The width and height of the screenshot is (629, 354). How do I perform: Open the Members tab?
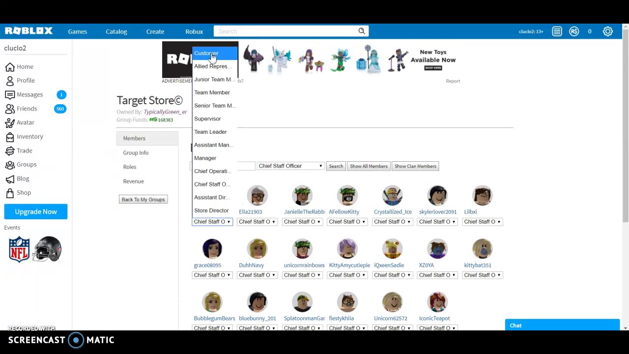click(x=147, y=138)
